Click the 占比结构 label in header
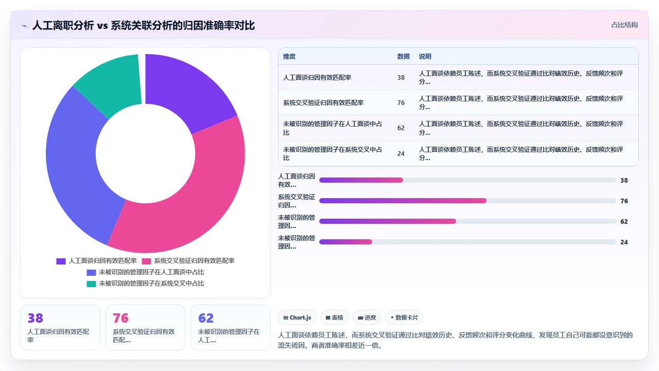The height and width of the screenshot is (371, 659). click(x=625, y=25)
